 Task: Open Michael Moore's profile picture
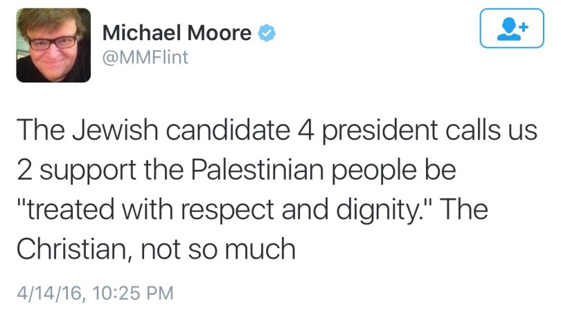click(53, 45)
